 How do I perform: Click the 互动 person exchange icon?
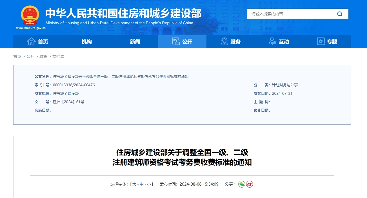coord(273,41)
